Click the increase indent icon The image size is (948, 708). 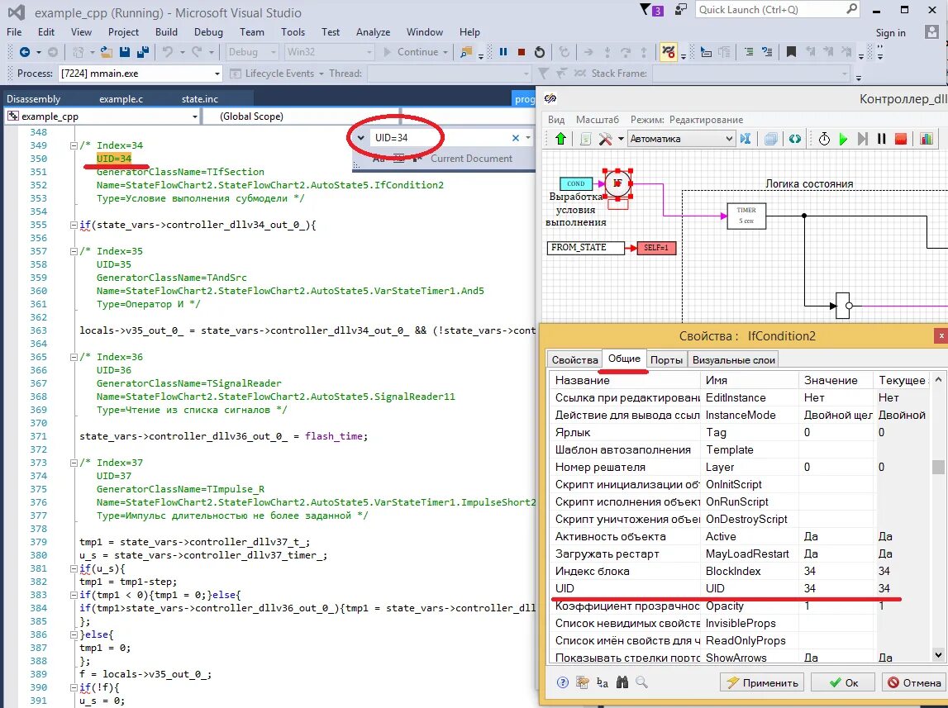pos(749,52)
